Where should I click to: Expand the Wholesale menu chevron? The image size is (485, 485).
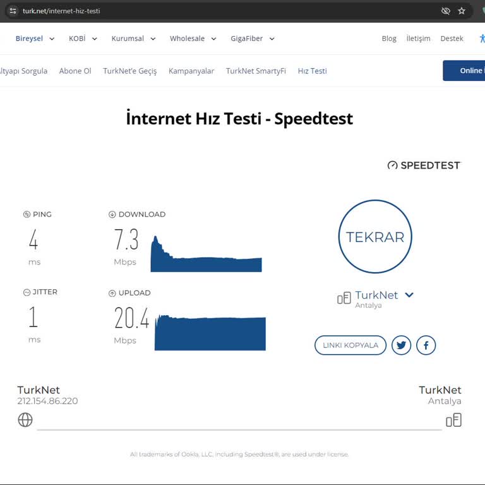[213, 39]
